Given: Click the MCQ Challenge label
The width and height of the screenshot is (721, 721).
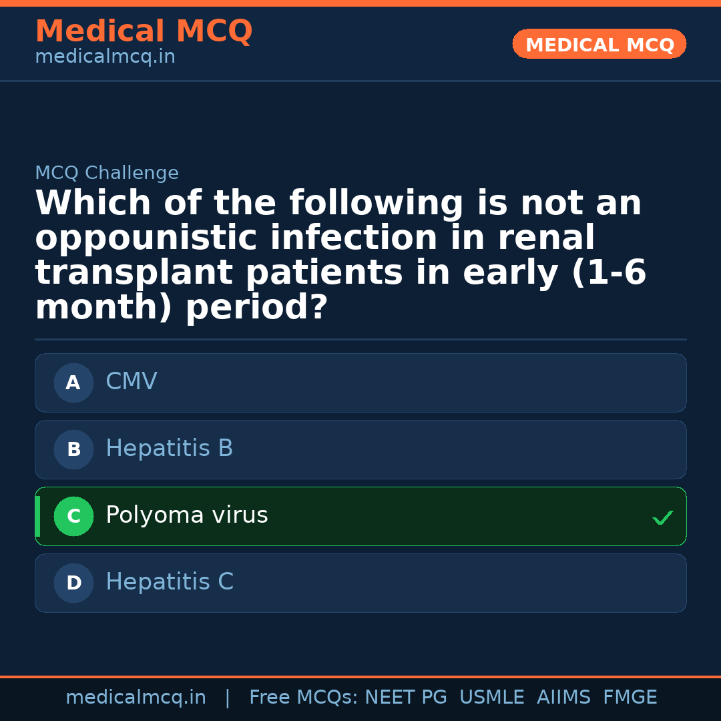Looking at the screenshot, I should [107, 174].
